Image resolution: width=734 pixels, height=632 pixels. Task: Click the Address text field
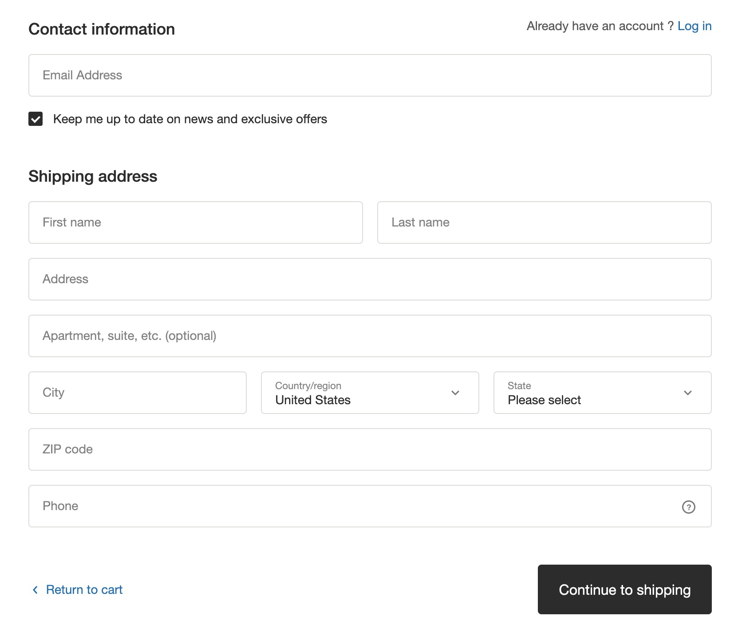pos(370,279)
